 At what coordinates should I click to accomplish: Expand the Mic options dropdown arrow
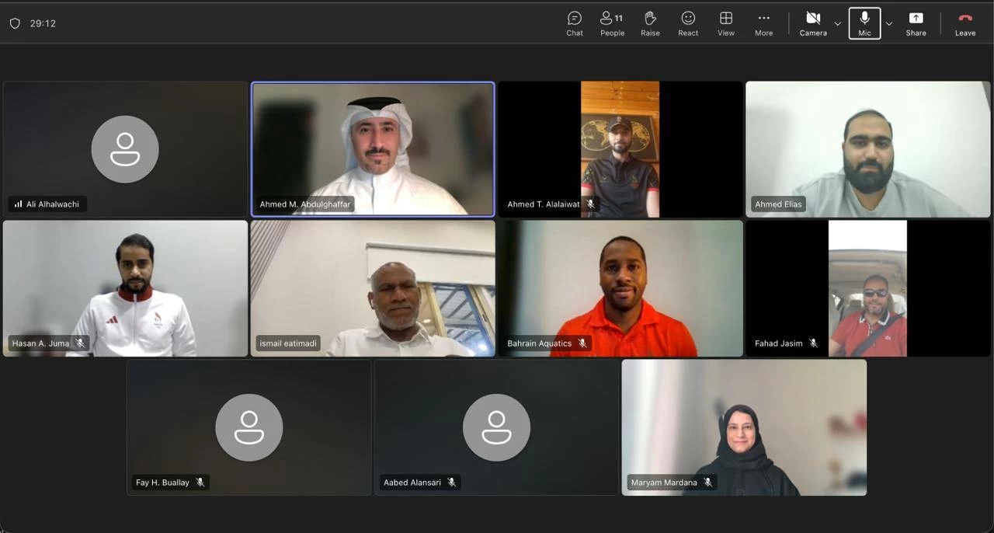[x=889, y=24]
